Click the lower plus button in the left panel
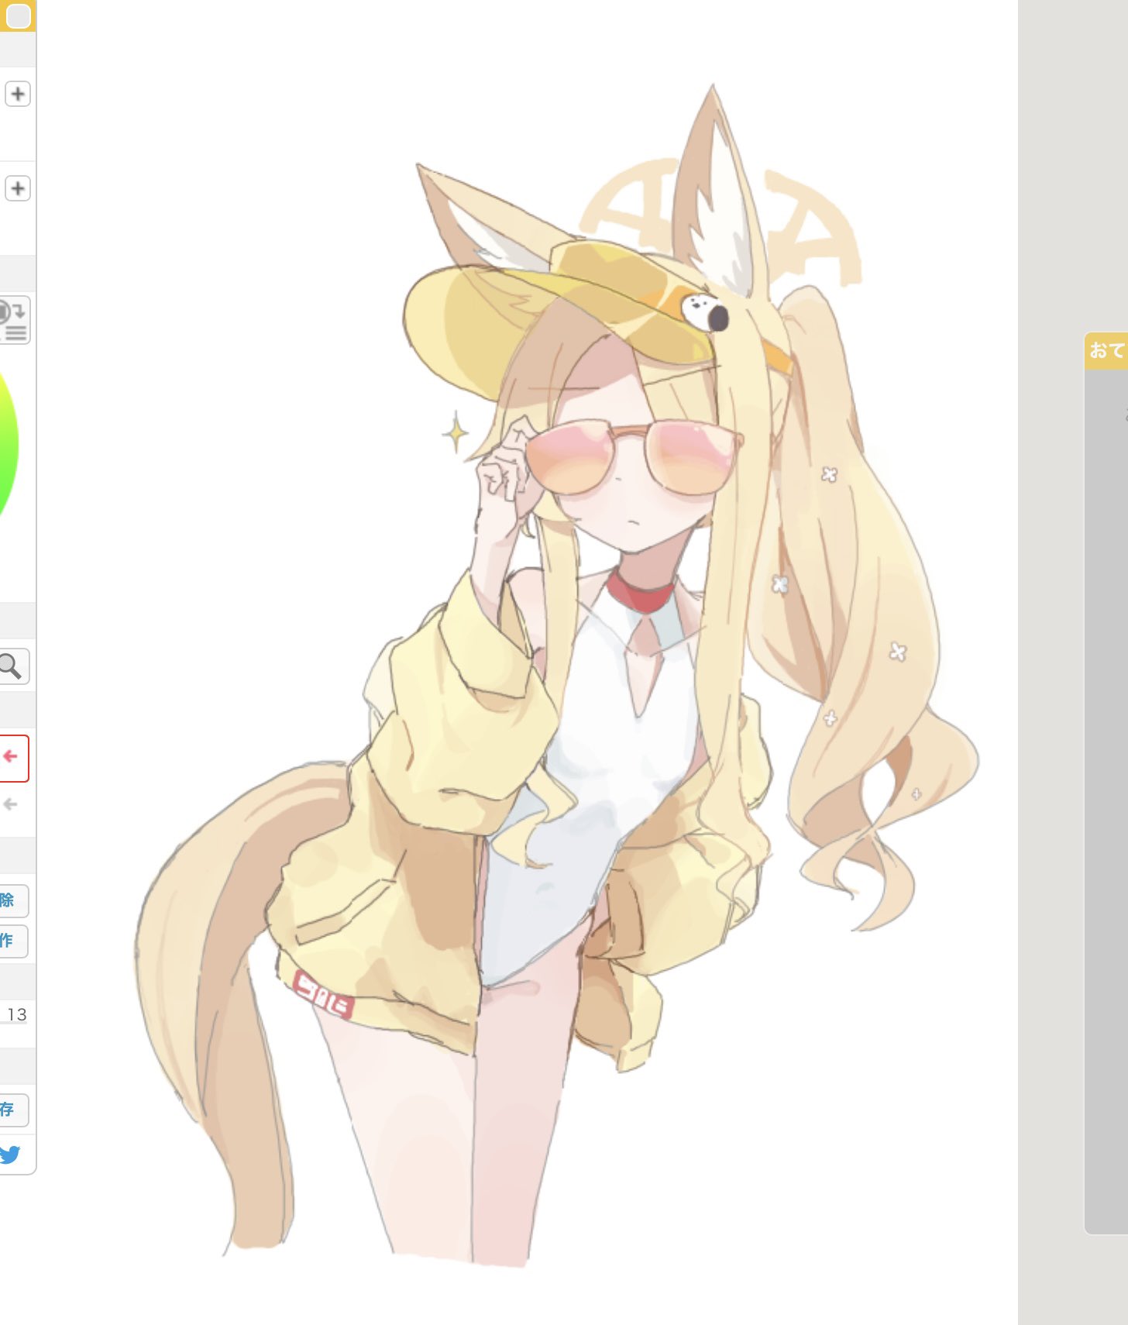This screenshot has width=1128, height=1325. pyautogui.click(x=18, y=188)
